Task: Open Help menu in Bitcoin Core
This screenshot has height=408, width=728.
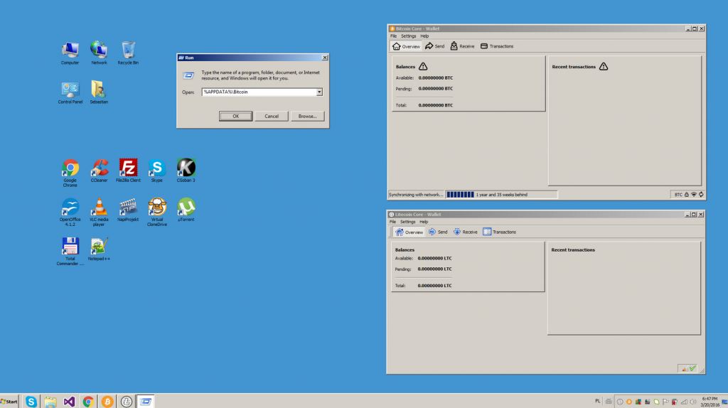Action: click(x=424, y=36)
